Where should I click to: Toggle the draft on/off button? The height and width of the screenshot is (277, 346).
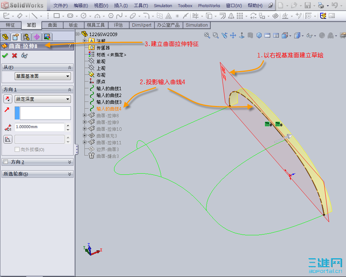click(x=8, y=139)
